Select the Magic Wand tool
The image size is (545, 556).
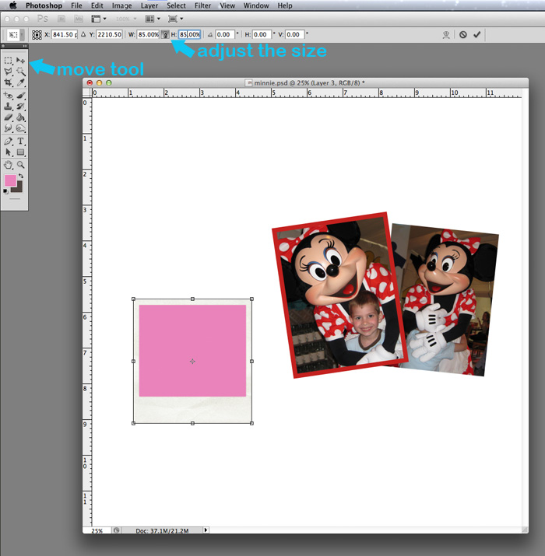point(20,72)
